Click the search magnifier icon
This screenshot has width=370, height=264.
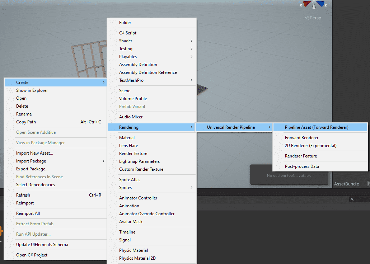pos(352,199)
